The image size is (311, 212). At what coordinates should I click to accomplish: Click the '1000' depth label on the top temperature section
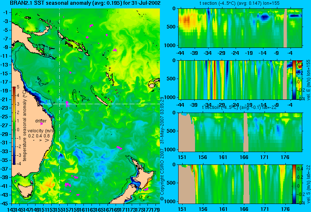170,45
